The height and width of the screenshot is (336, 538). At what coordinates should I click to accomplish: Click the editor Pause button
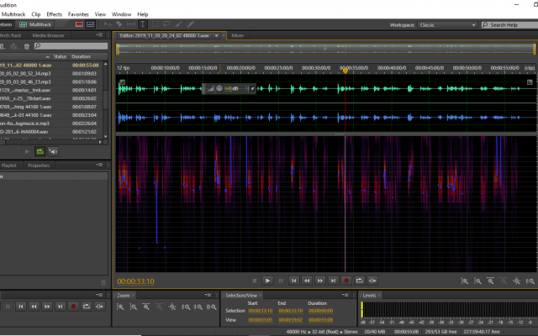(x=280, y=281)
